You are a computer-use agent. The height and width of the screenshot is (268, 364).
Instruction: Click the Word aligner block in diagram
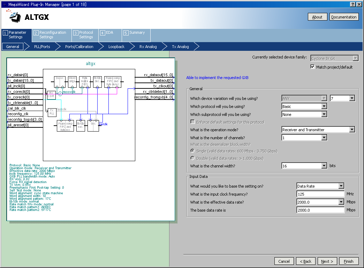(72, 82)
